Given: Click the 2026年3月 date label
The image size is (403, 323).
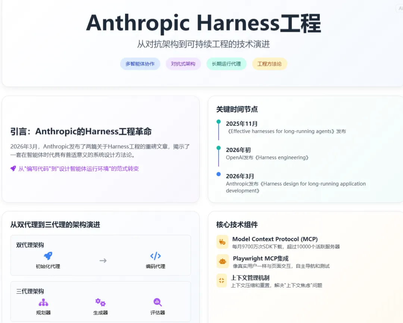Looking at the screenshot, I should [240, 176].
